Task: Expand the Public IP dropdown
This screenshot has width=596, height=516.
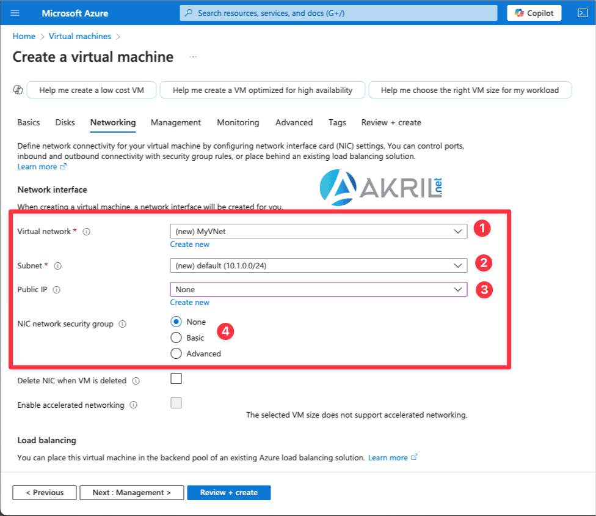Action: [x=319, y=289]
